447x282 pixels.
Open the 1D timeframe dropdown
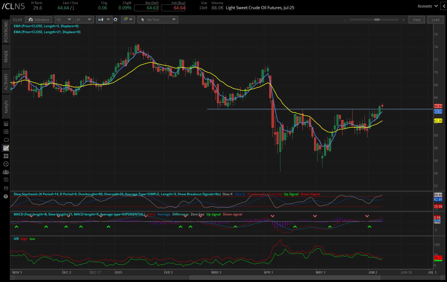(x=64, y=20)
